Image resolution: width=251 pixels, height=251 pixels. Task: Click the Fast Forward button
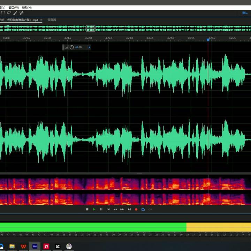click(122, 209)
